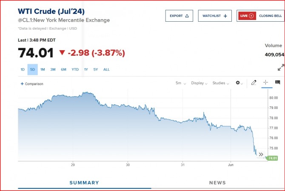Open the 5m interval dropdown

tap(181, 83)
